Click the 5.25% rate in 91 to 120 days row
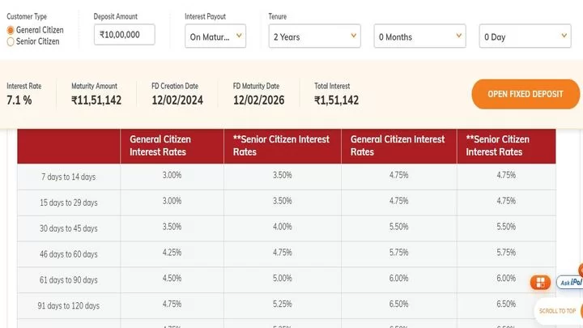Screen dimensions: 583x328 click(283, 304)
